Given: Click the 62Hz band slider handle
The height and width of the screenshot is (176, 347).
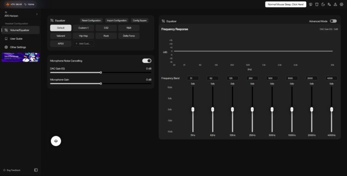Looking at the screenshot, I should click(x=213, y=109).
